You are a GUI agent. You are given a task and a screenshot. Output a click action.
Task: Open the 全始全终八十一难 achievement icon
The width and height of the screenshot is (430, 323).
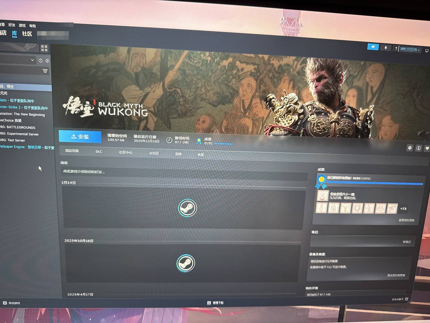322,196
